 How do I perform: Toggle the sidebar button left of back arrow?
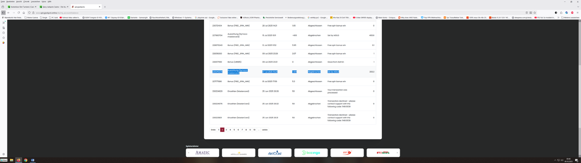pyautogui.click(x=3, y=13)
